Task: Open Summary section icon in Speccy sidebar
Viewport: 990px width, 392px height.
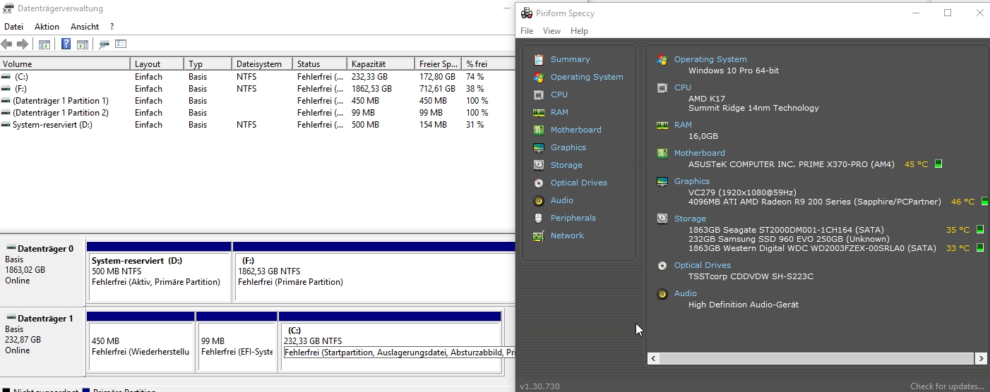Action: (539, 59)
